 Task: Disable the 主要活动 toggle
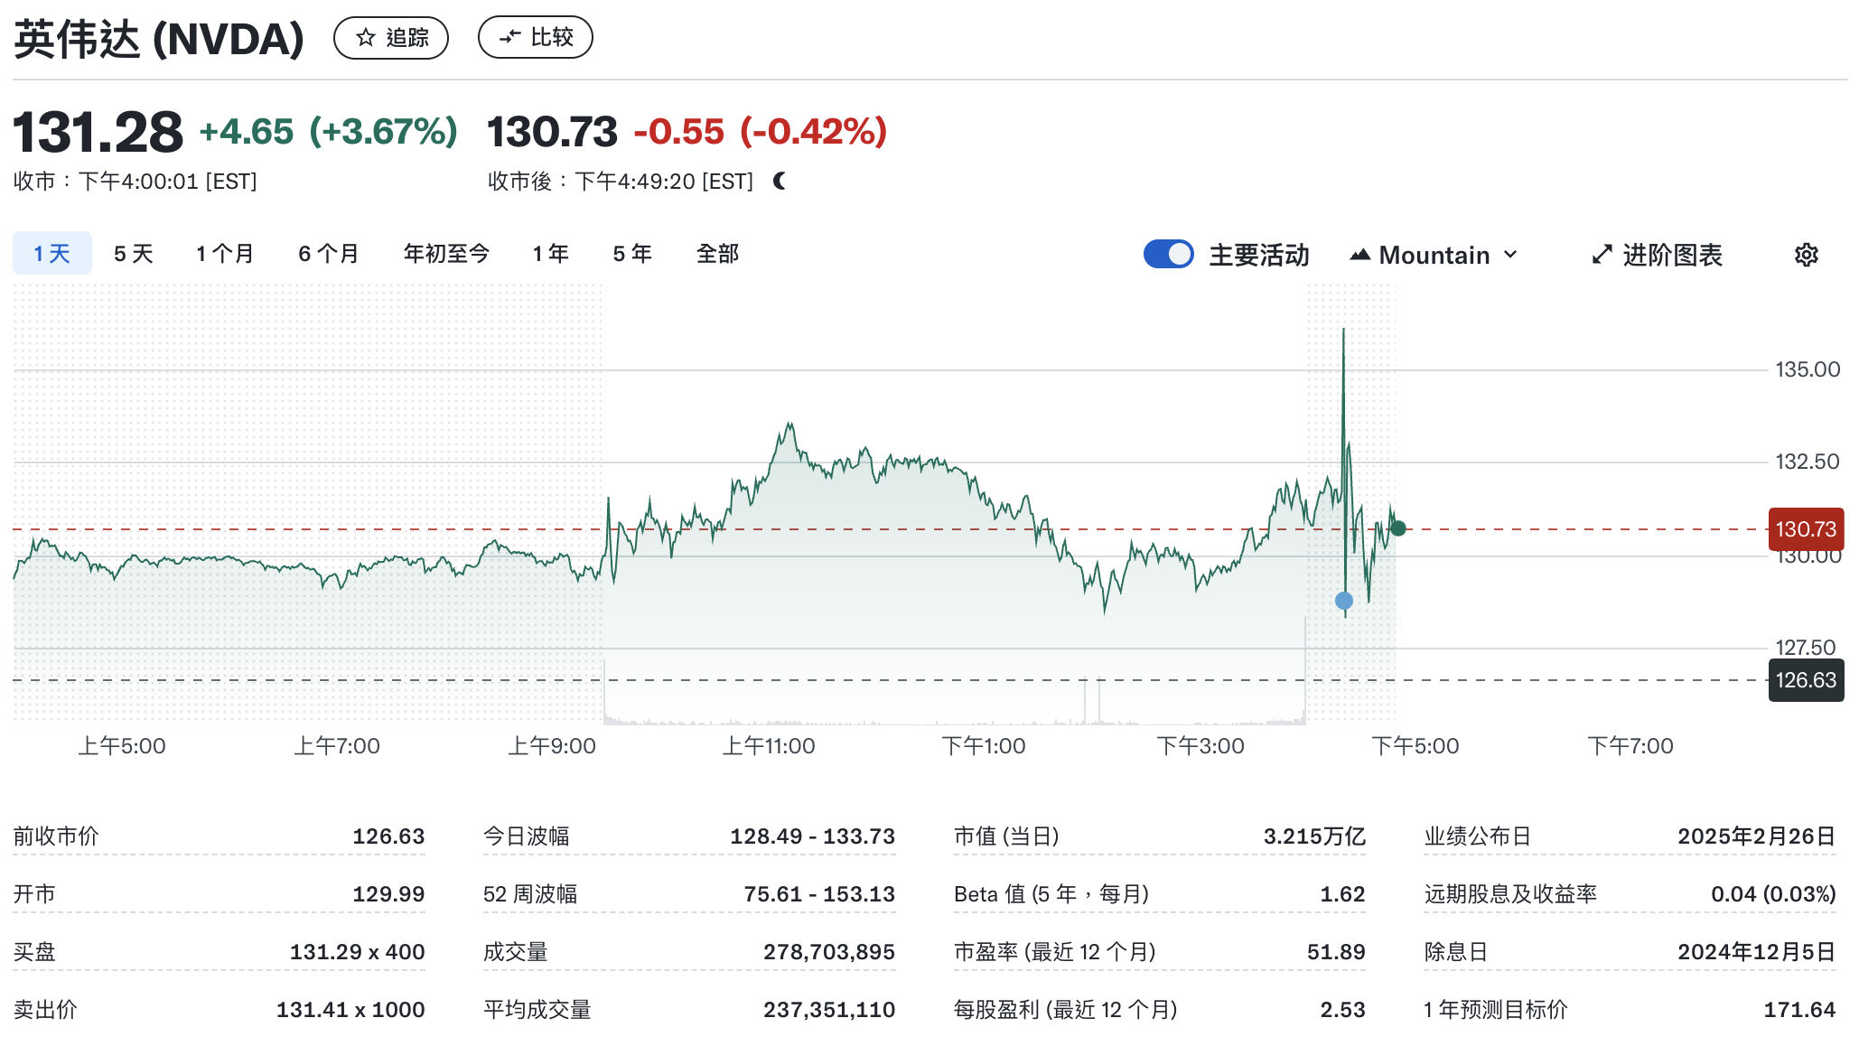click(x=1168, y=254)
